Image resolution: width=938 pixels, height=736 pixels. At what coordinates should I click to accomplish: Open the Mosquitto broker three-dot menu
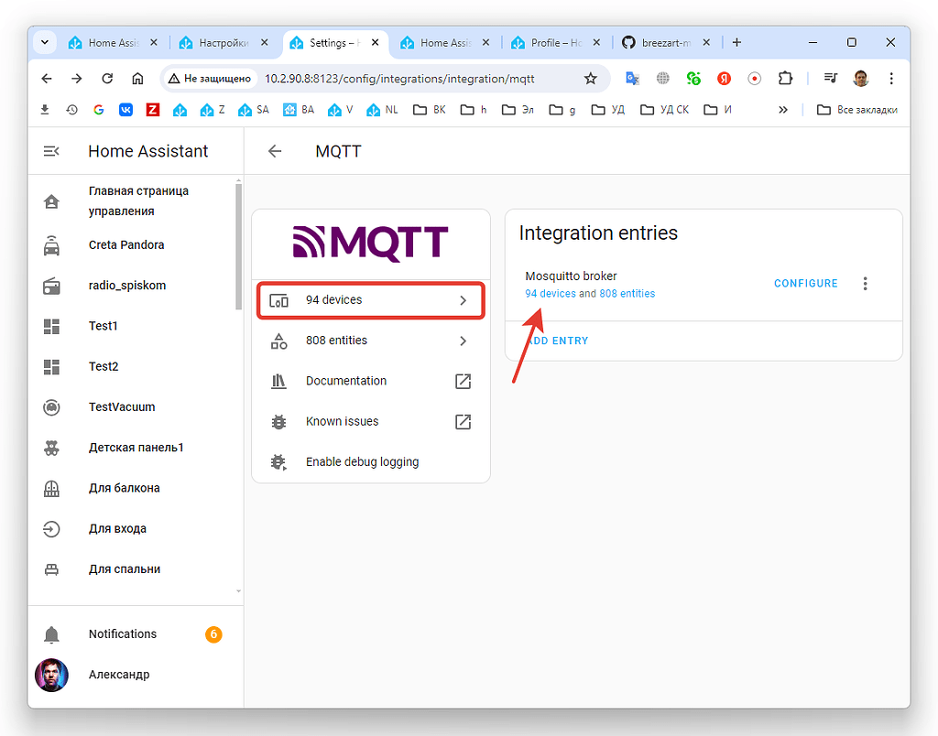click(865, 283)
